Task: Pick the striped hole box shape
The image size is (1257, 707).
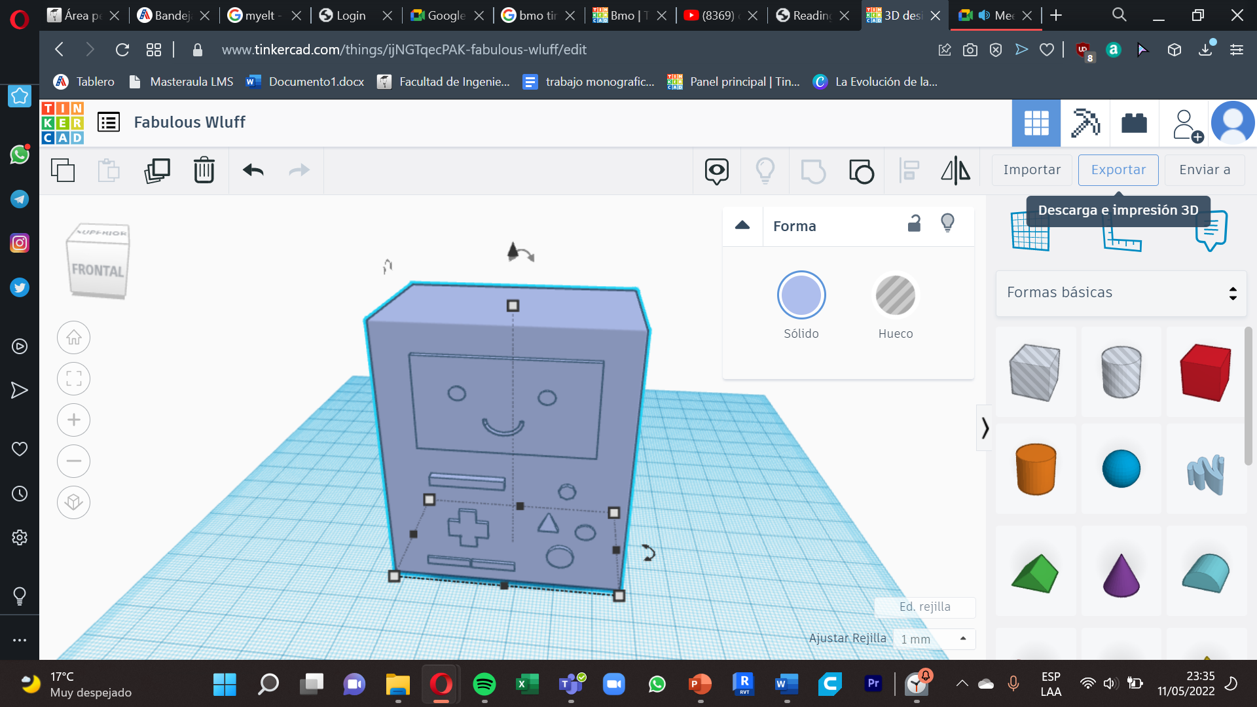Action: 1035,372
